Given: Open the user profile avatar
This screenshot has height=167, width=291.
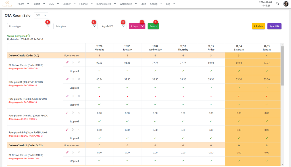Looking at the screenshot, I should [x=286, y=4].
